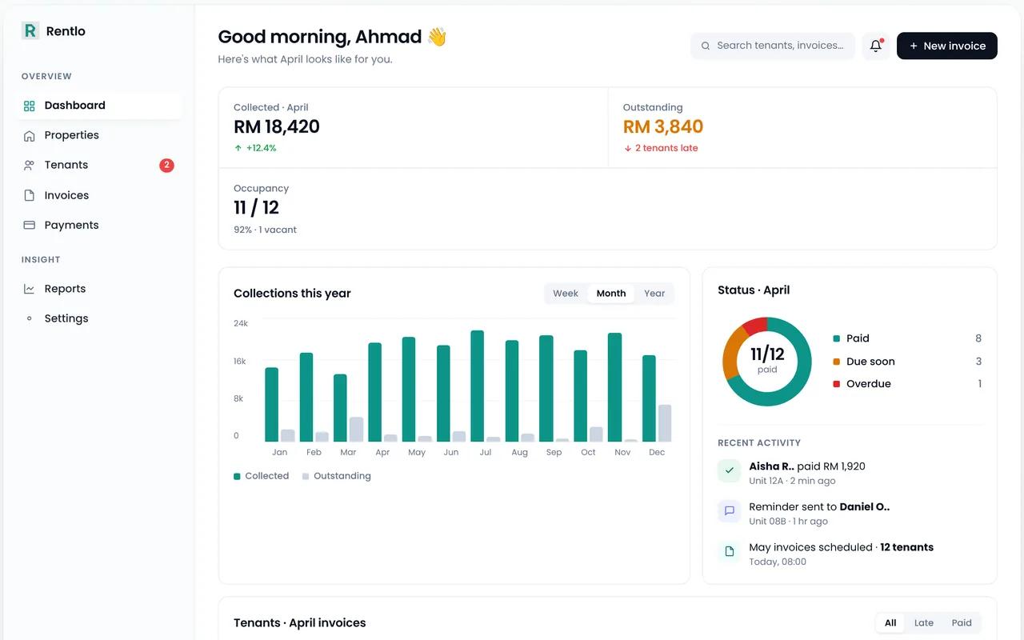
Task: Click the Paid legend color swatch
Action: pyautogui.click(x=837, y=339)
